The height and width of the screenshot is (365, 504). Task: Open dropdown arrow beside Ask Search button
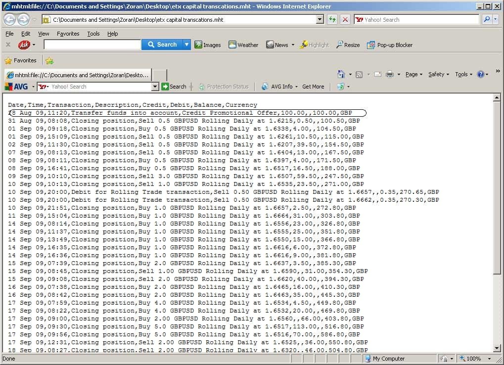point(186,45)
